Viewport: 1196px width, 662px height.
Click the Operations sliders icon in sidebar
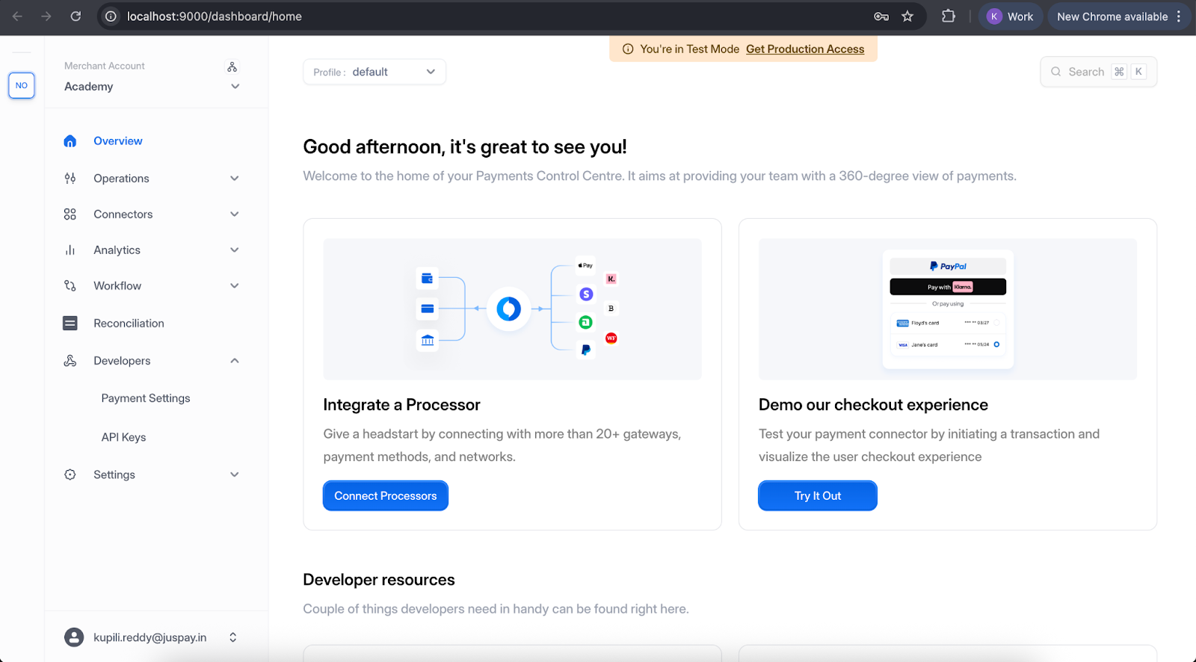pyautogui.click(x=70, y=179)
